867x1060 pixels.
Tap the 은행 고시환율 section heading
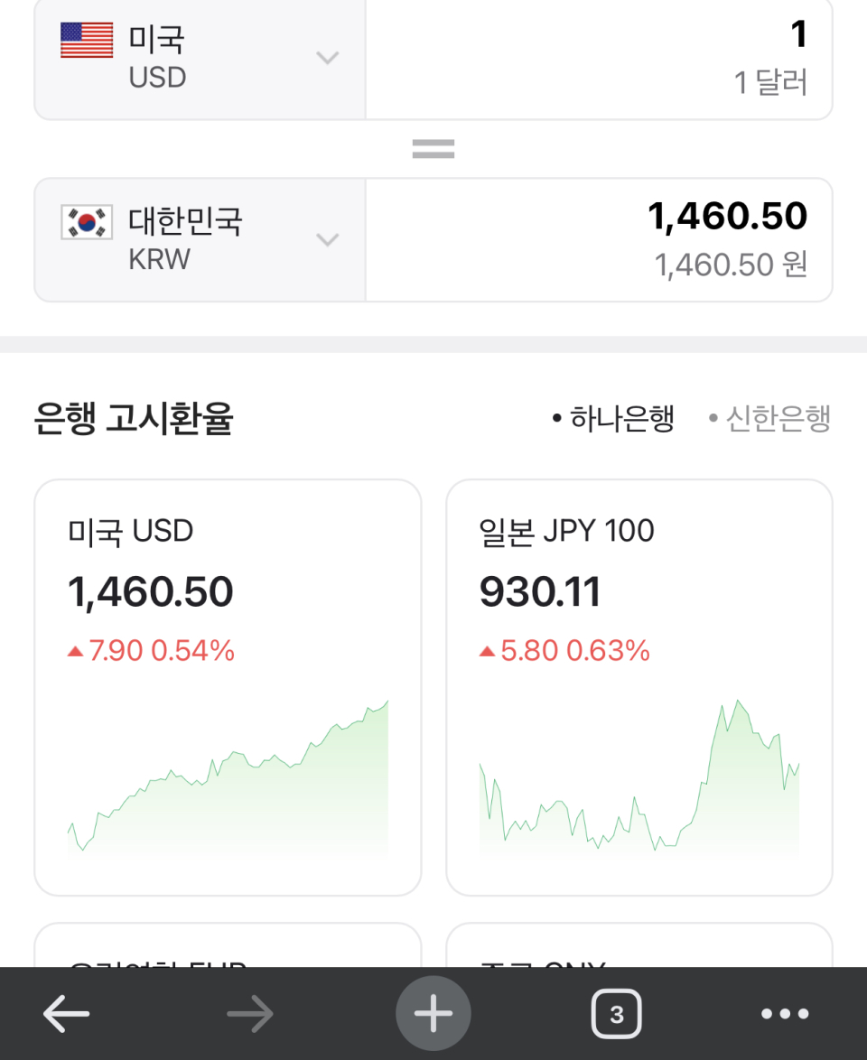tap(134, 419)
